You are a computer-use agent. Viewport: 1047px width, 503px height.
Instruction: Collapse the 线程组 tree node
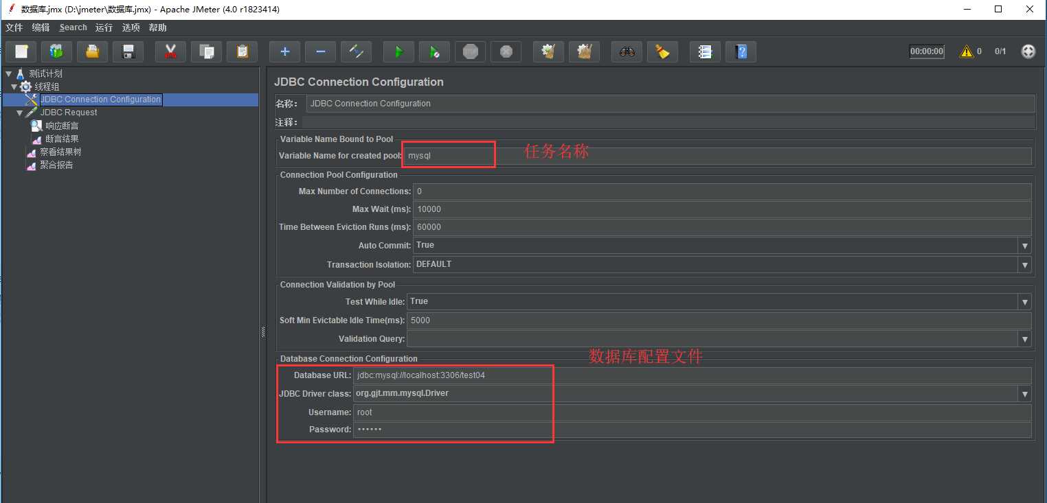14,86
